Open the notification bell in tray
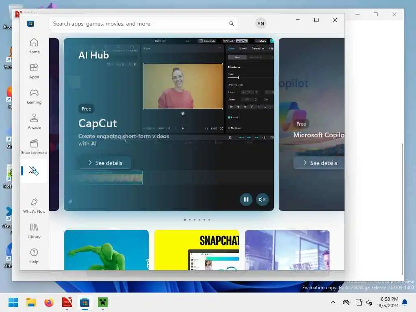 tap(405, 302)
